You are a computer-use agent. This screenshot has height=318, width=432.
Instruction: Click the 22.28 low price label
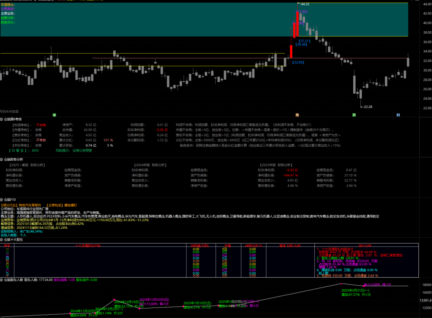pos(368,107)
